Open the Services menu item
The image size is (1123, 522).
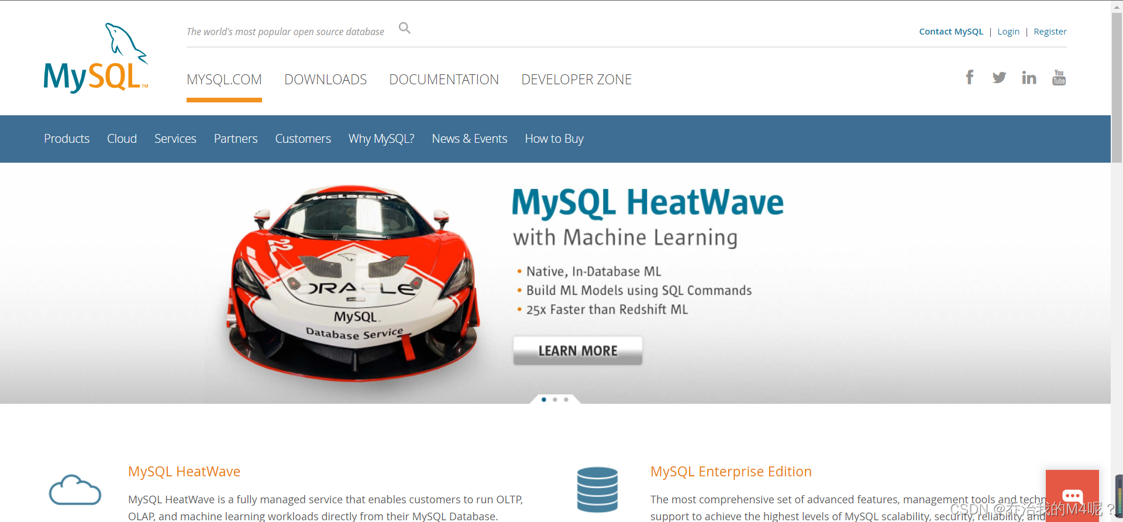(175, 139)
